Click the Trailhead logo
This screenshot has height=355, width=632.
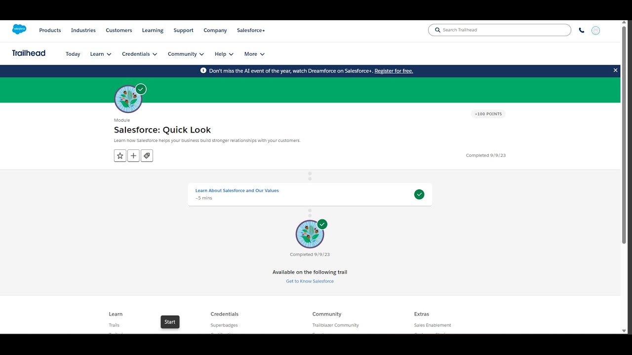point(29,53)
